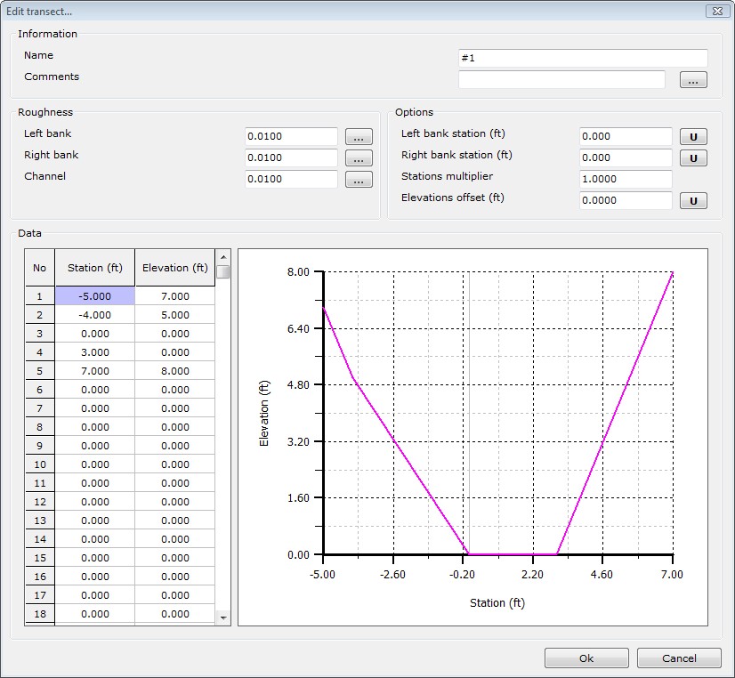Click the Station (ft) column header
The width and height of the screenshot is (735, 678).
tap(95, 268)
